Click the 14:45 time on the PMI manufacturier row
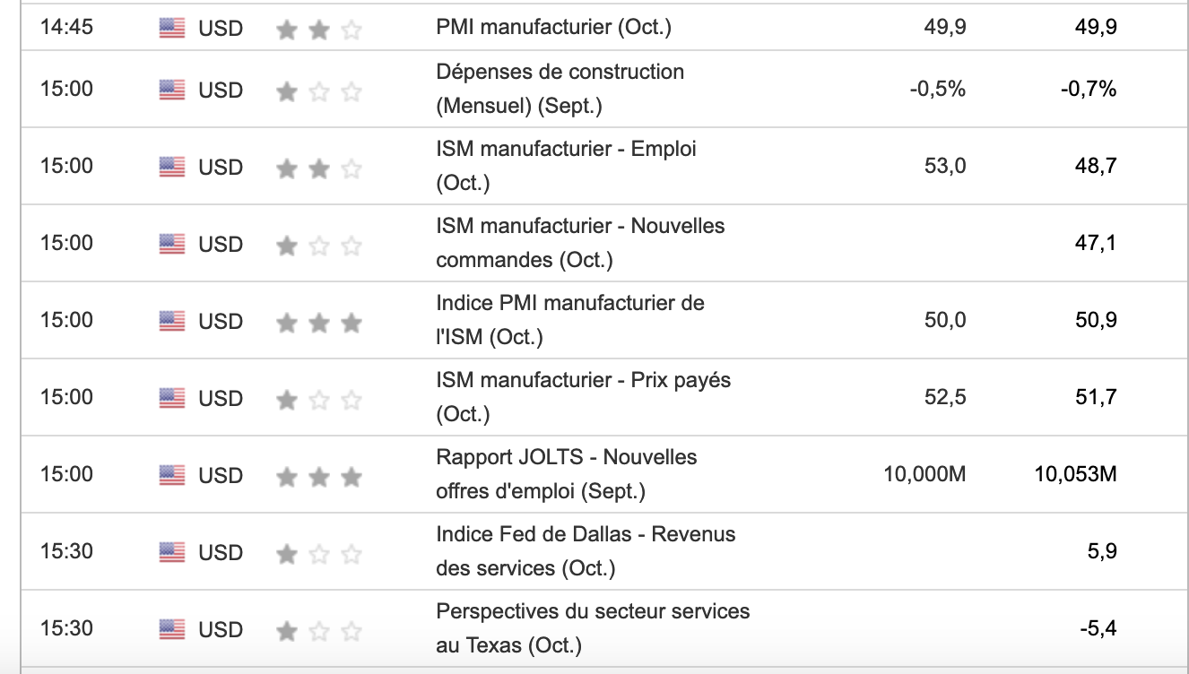 [66, 27]
